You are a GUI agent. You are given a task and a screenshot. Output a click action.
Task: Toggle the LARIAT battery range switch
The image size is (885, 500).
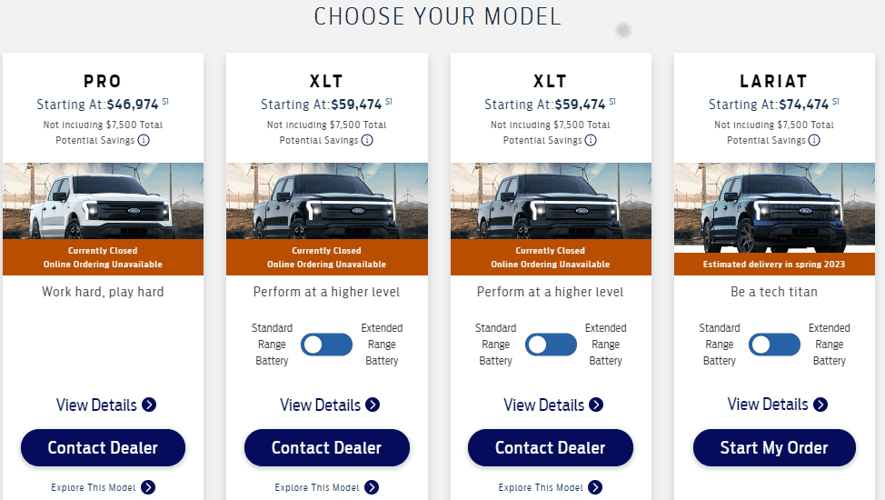point(774,345)
